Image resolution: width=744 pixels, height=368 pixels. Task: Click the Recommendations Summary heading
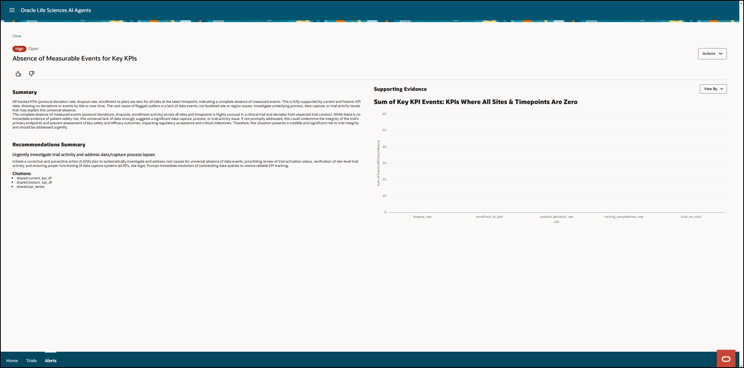pyautogui.click(x=49, y=144)
